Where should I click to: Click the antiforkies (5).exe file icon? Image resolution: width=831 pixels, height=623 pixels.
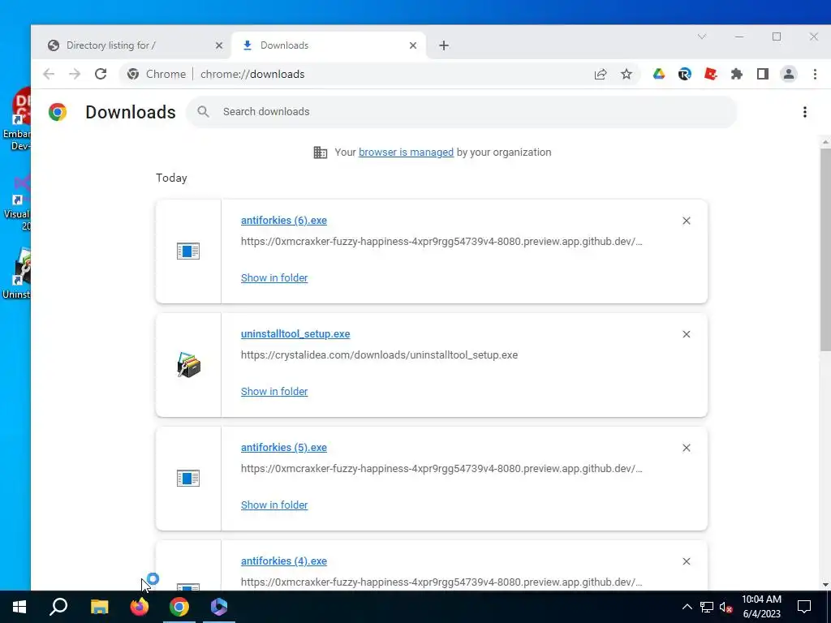[x=188, y=479]
